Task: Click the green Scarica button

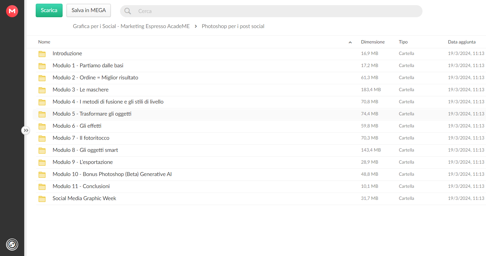Action: click(x=49, y=10)
